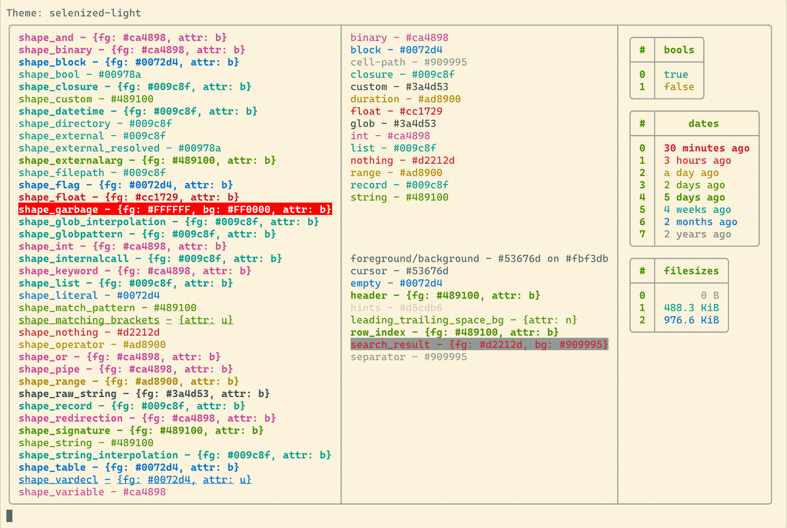Click the 'Theme: selenized-light' title text
Screen dimensions: 787x528
73,13
